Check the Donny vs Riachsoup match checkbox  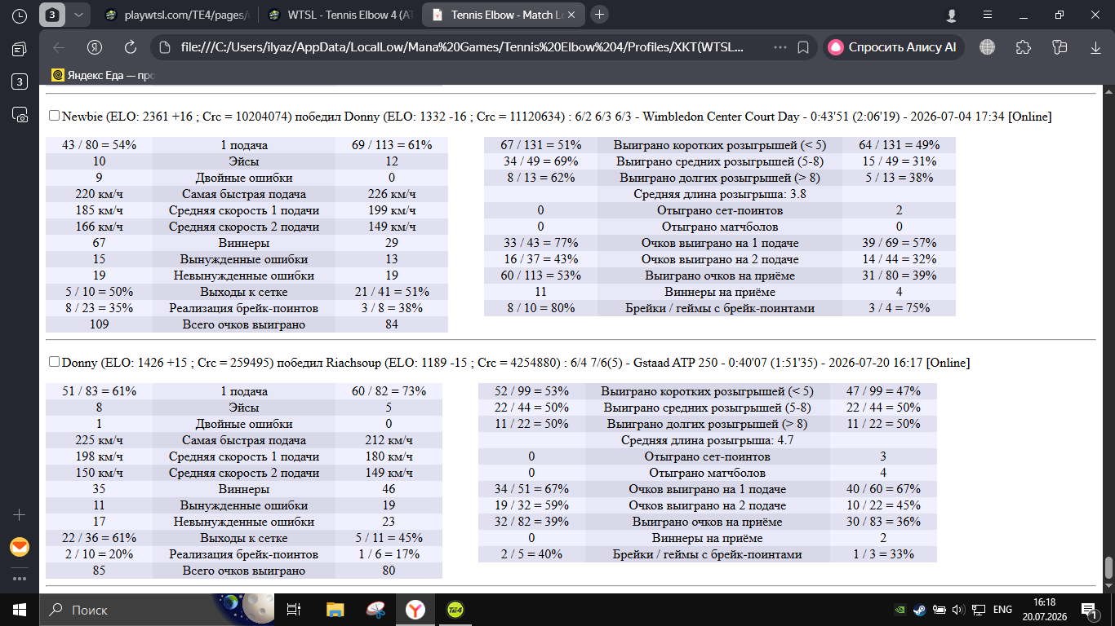click(x=55, y=361)
